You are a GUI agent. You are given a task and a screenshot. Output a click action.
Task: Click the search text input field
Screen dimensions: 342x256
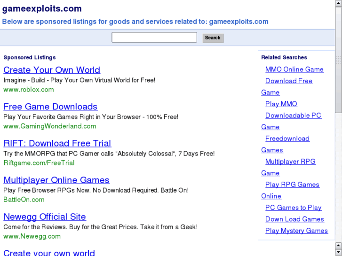click(x=154, y=38)
